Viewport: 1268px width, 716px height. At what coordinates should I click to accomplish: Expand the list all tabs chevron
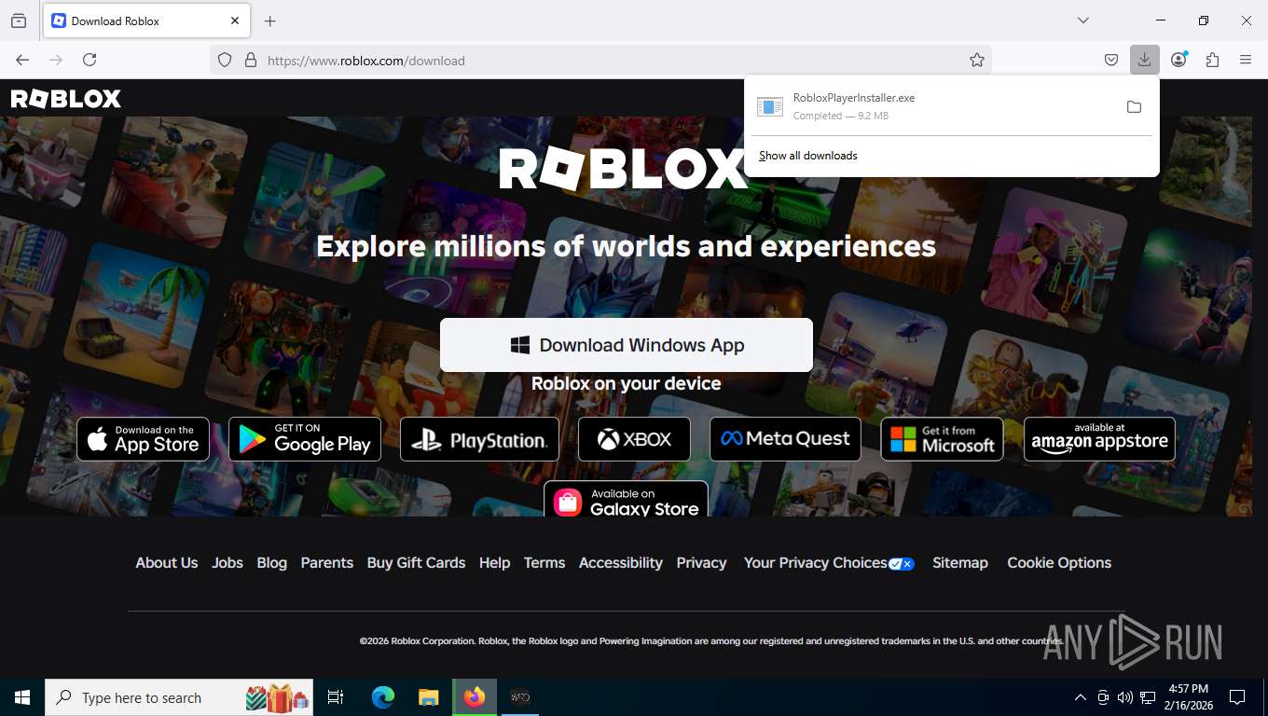(1082, 21)
